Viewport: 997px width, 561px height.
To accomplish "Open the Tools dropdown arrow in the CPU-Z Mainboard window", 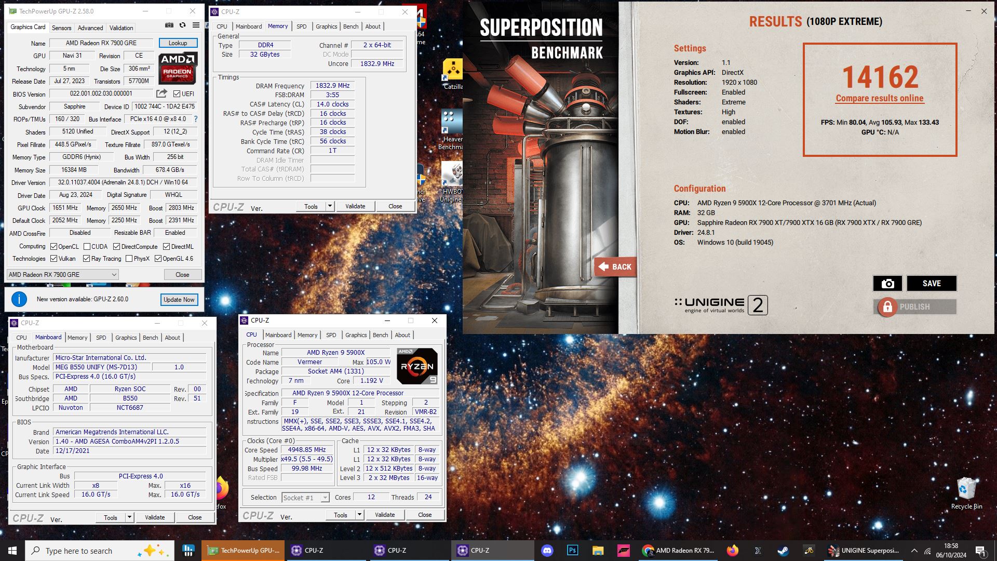I will click(129, 517).
